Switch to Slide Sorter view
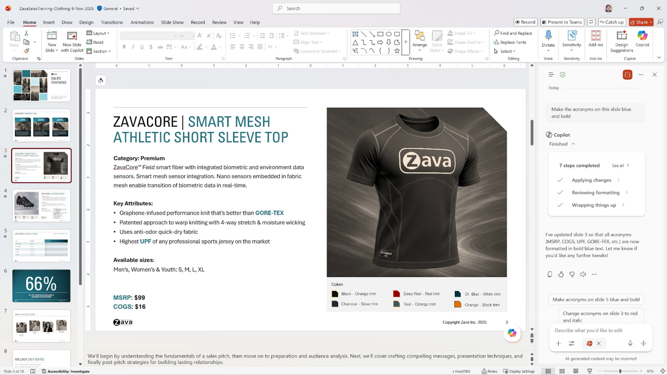 [x=562, y=371]
